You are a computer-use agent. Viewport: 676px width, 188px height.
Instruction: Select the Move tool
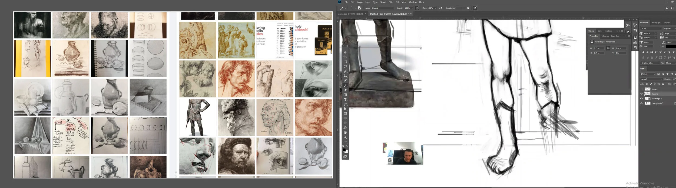[345, 52]
